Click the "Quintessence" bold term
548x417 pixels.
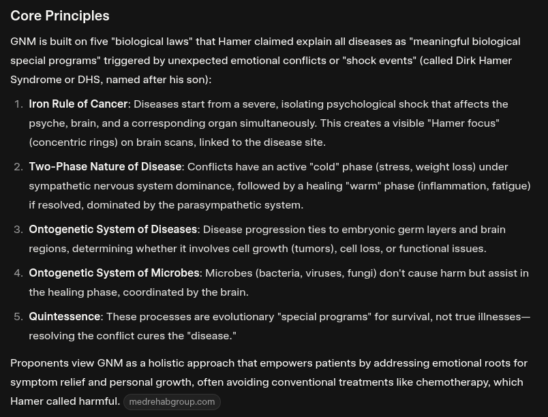pos(65,317)
